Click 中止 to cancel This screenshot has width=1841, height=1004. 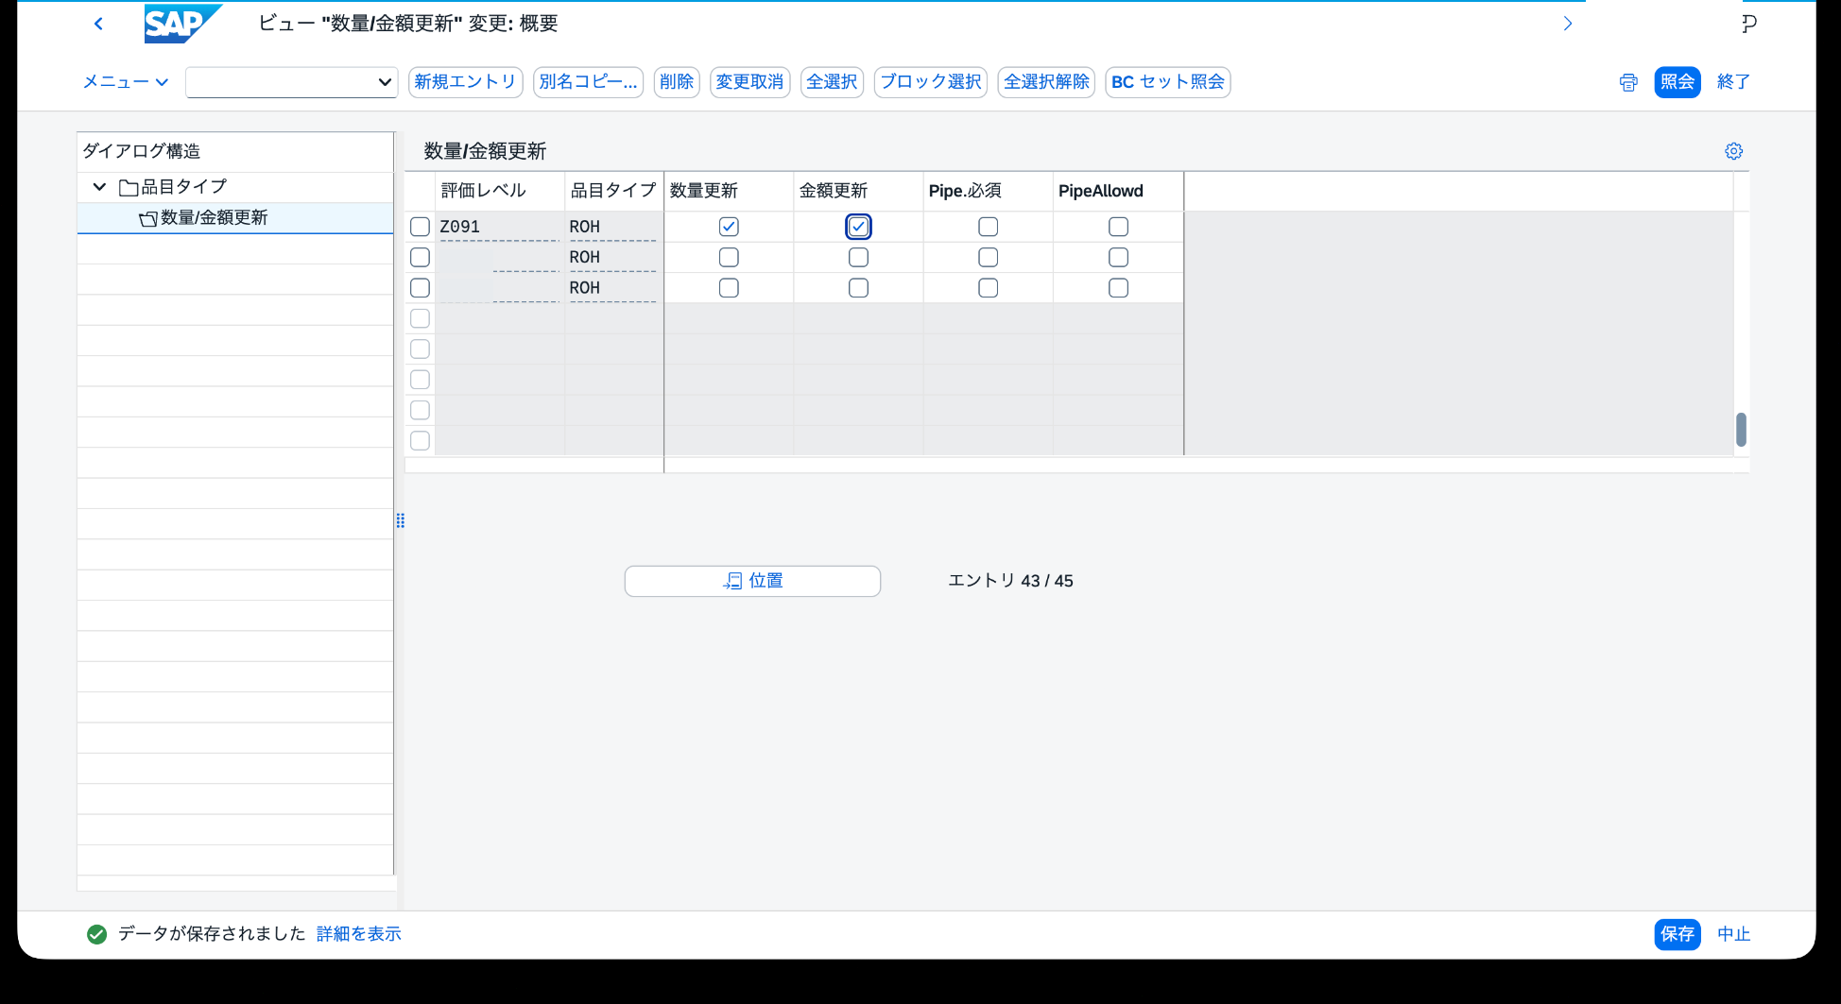click(1733, 934)
